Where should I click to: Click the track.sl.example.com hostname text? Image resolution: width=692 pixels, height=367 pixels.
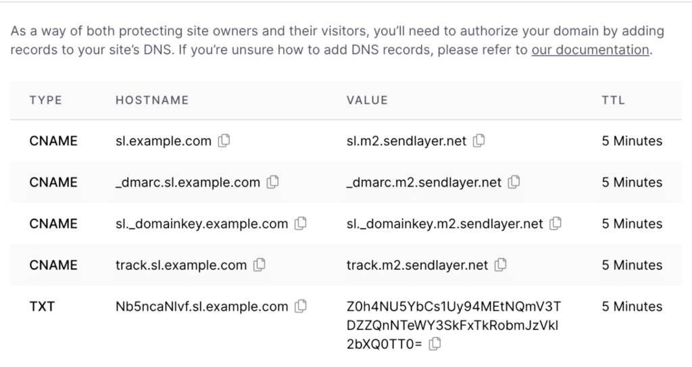pos(181,266)
